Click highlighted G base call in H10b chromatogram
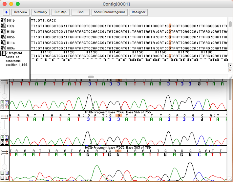The image size is (233, 182). coord(119,116)
